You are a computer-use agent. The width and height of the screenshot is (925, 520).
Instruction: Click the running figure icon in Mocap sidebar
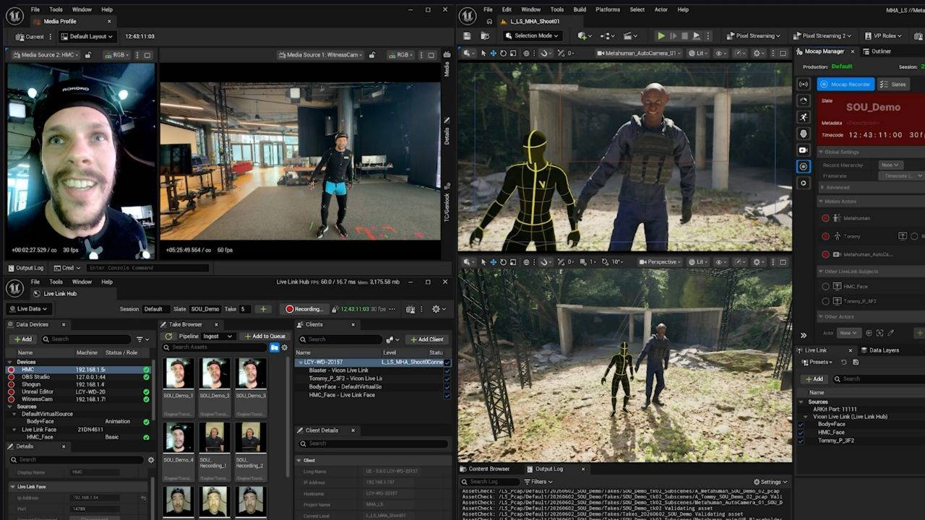803,117
